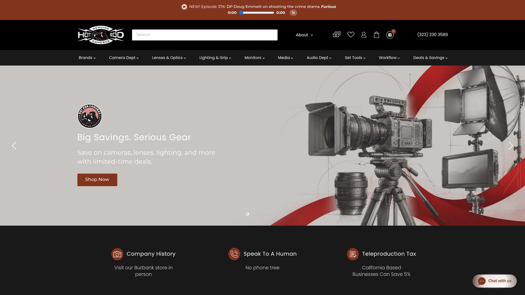
Task: Open account via user profile icon
Action: click(364, 35)
